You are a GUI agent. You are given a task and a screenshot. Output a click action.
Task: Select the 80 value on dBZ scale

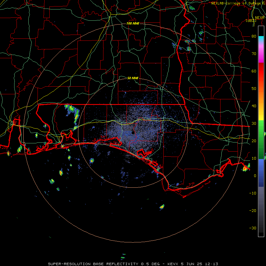(x=254, y=36)
